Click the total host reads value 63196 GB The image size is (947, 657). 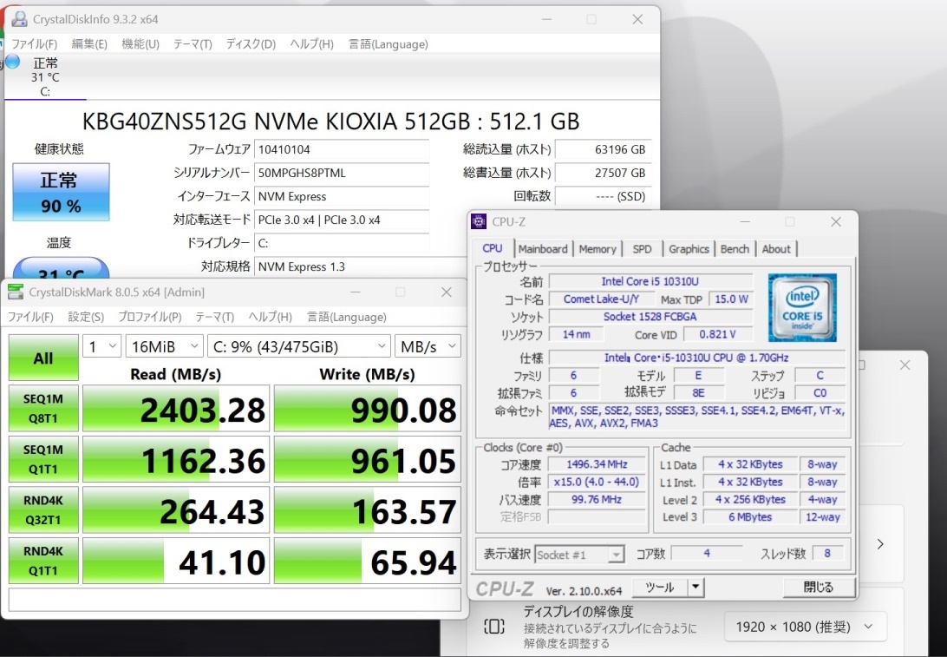[x=604, y=149]
